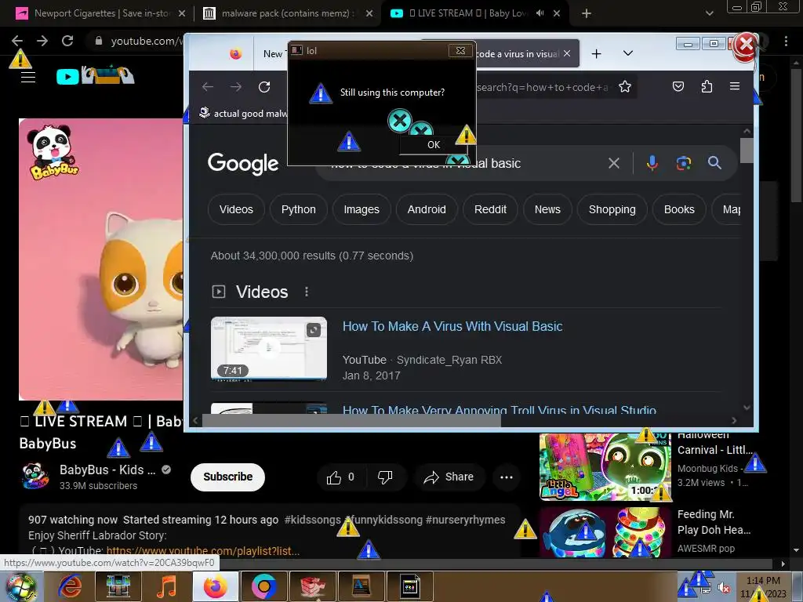Open YouTube playlist link in description
Image resolution: width=803 pixels, height=602 pixels.
click(203, 551)
